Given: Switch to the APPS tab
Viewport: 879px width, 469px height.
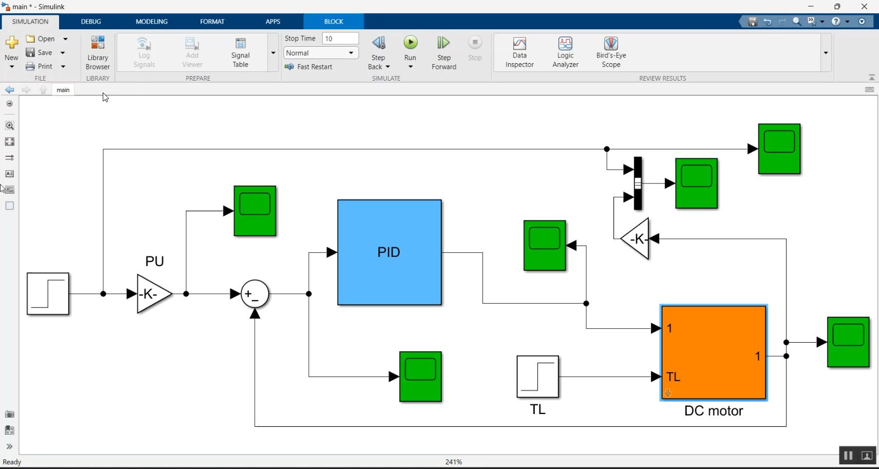Looking at the screenshot, I should (x=273, y=22).
